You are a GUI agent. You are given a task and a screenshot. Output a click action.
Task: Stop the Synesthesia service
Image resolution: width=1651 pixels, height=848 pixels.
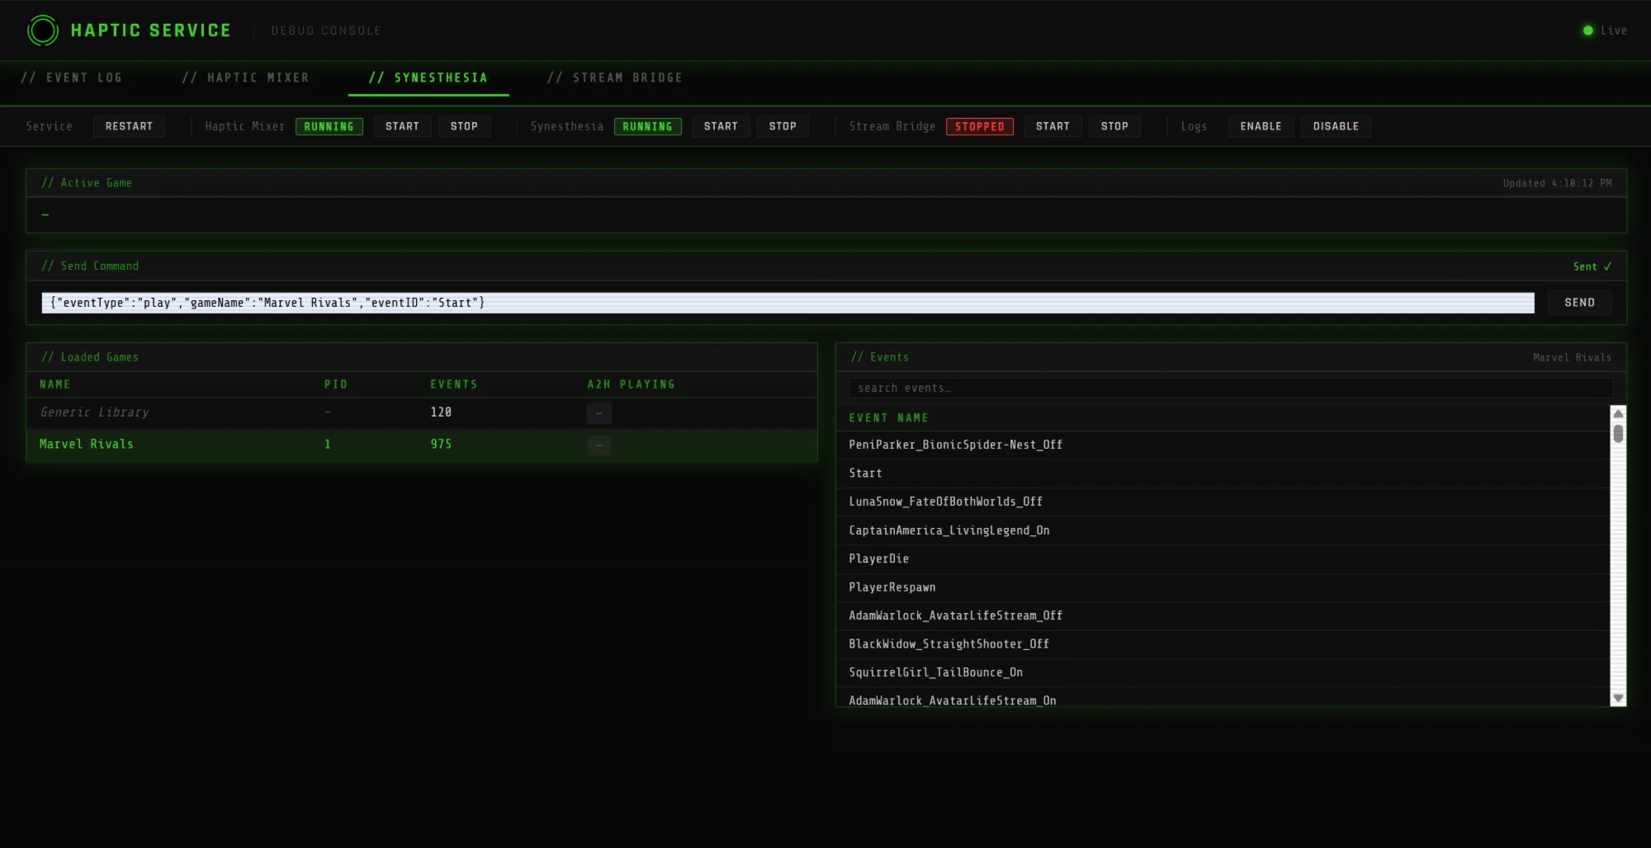(783, 126)
